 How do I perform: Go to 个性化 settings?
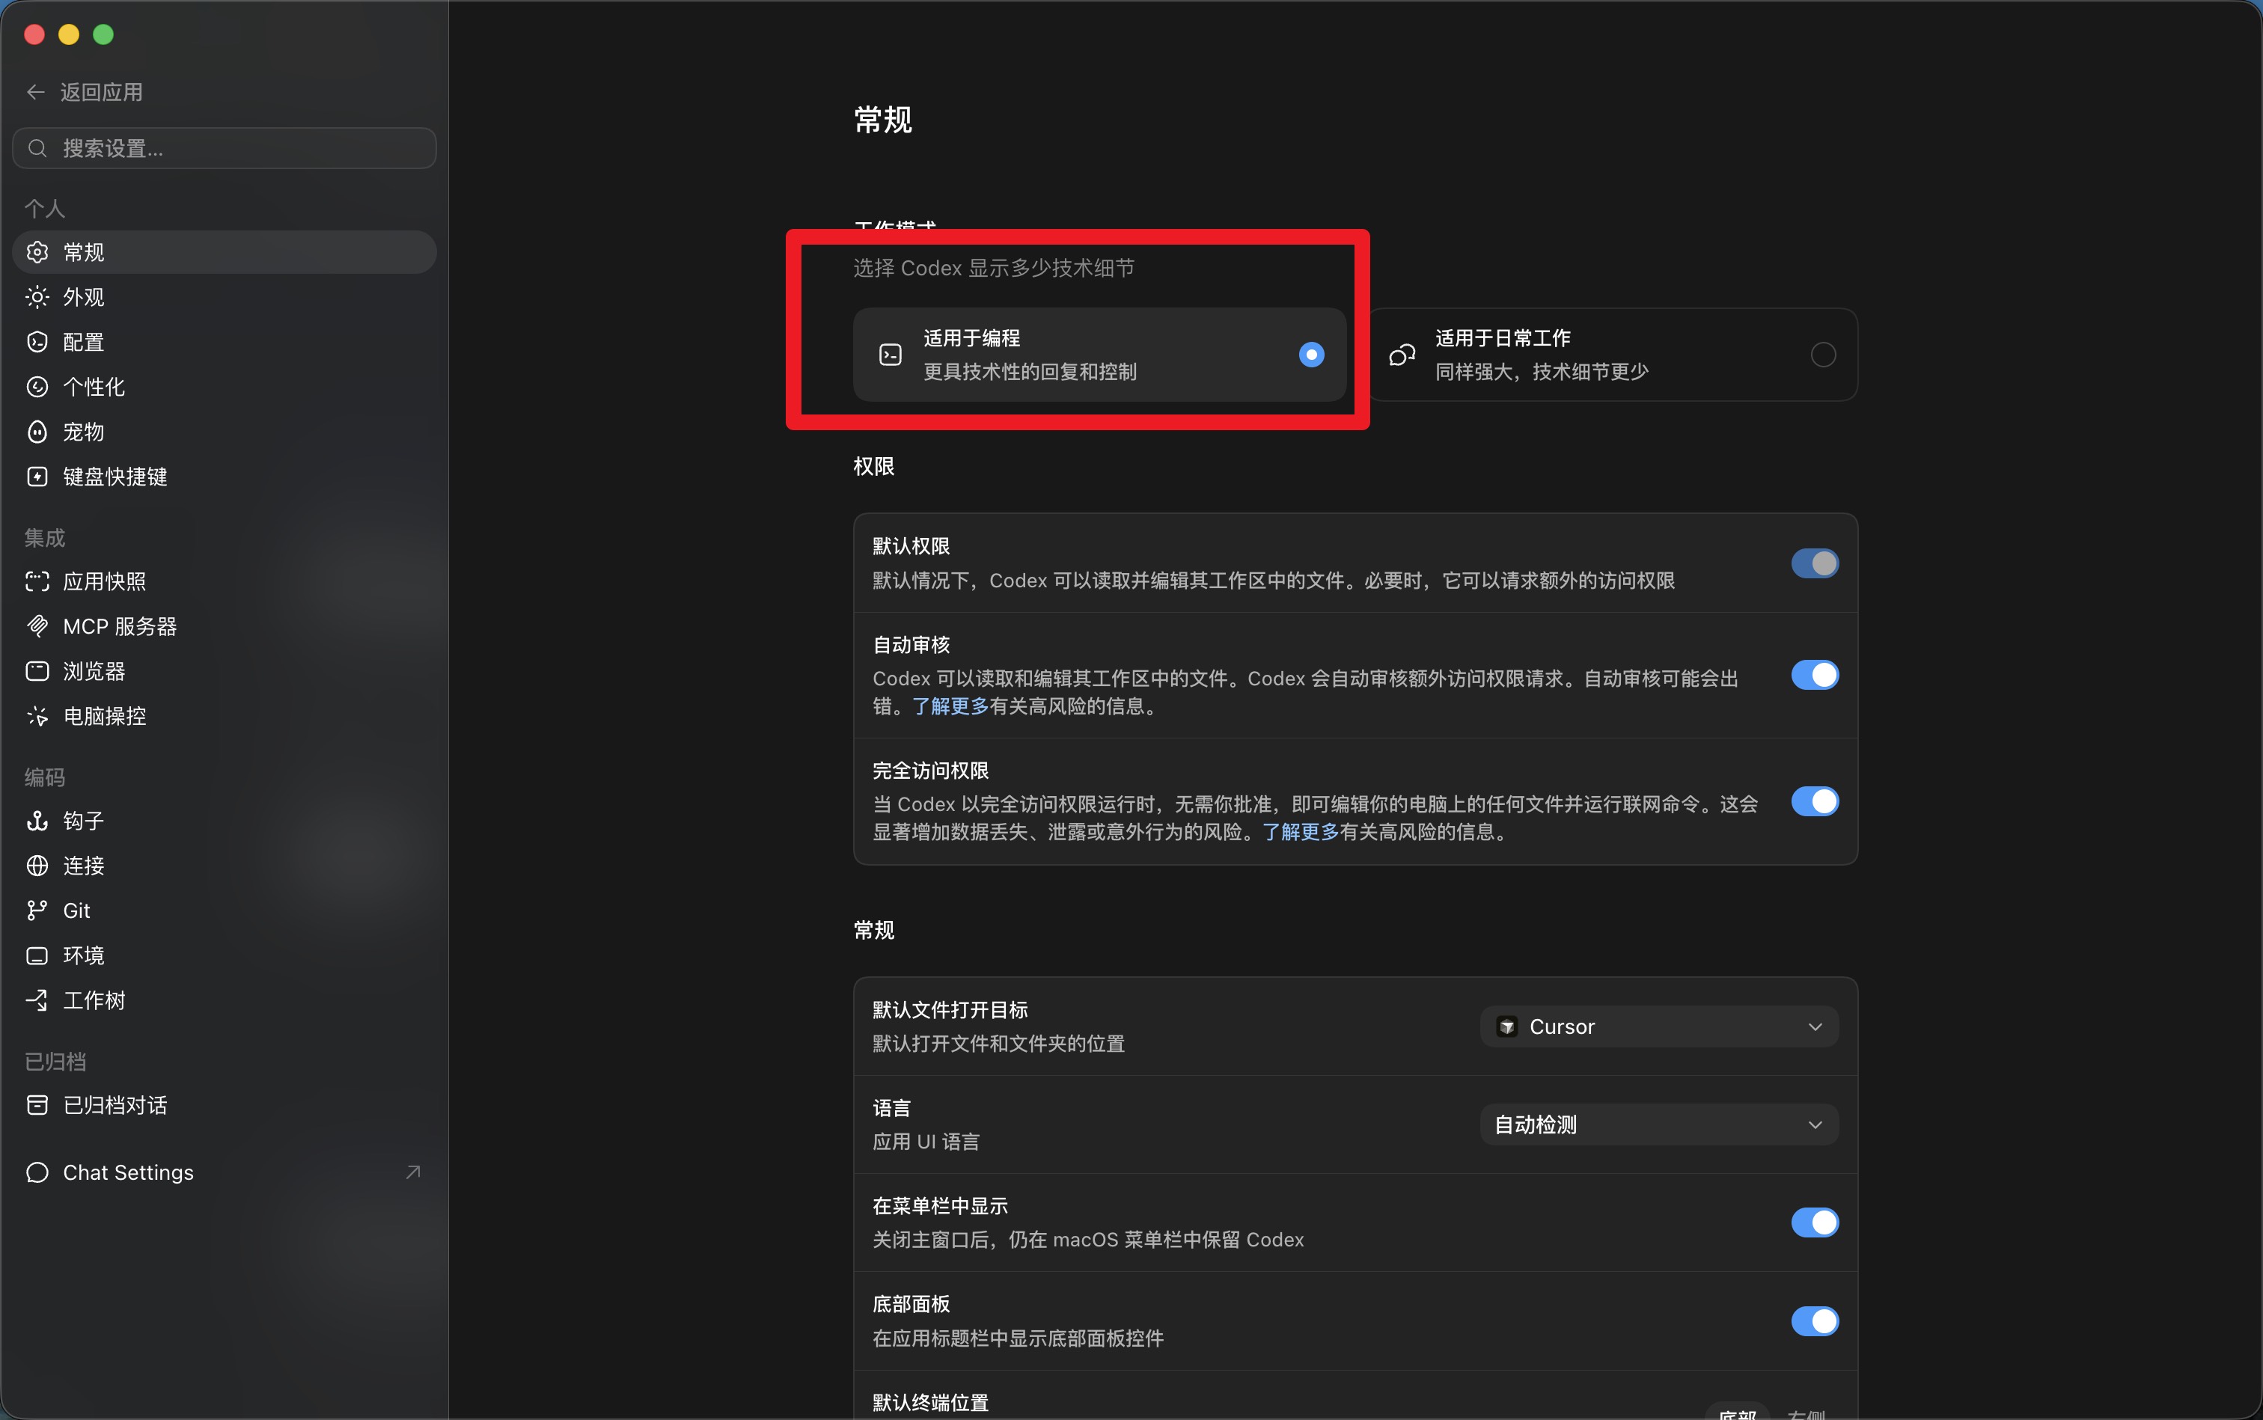225,387
